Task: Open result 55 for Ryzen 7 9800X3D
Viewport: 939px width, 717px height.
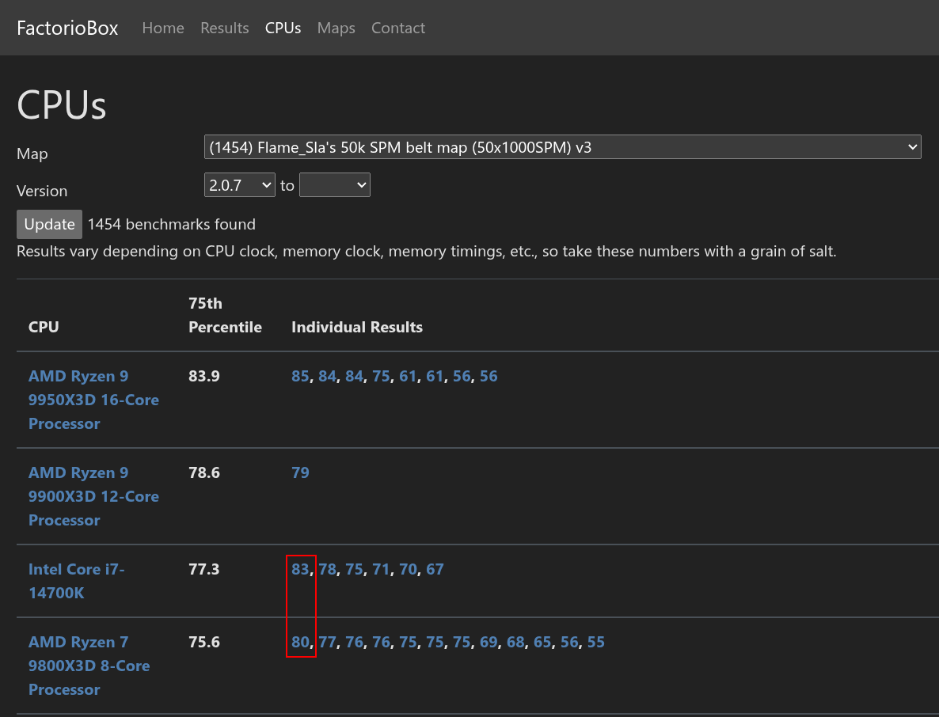Action: point(596,642)
